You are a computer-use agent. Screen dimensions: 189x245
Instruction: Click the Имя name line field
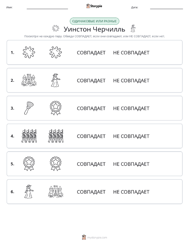pyautogui.click(x=47, y=7)
